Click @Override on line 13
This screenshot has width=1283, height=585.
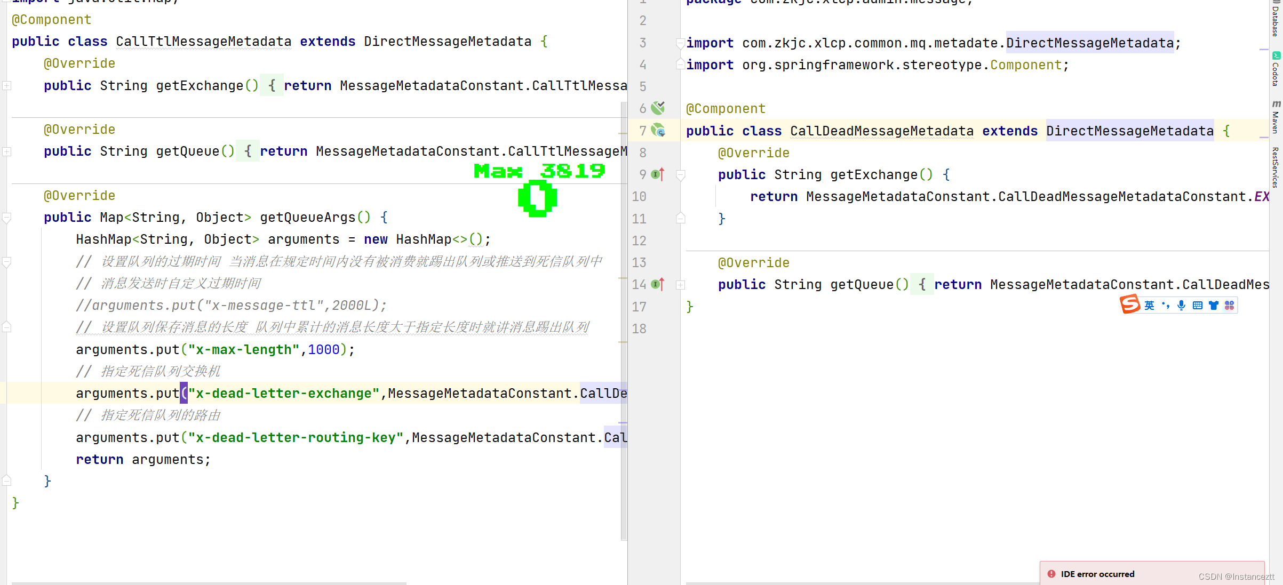coord(754,262)
